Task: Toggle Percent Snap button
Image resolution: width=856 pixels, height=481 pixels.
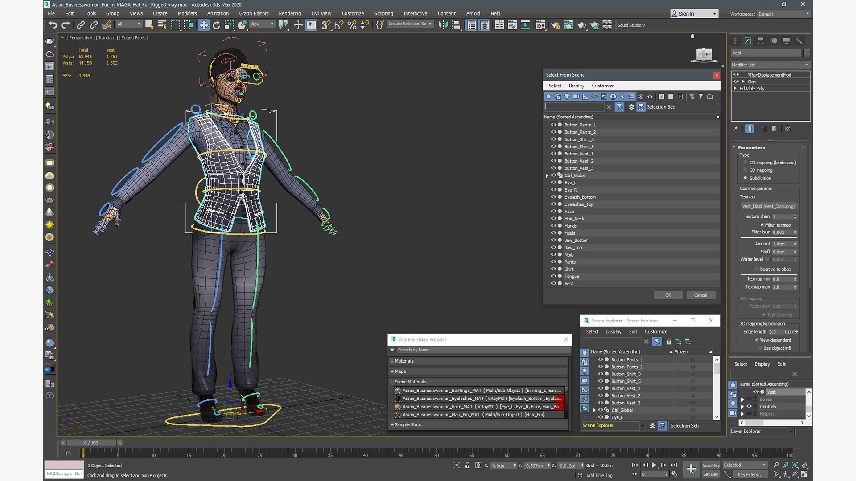Action: point(352,25)
